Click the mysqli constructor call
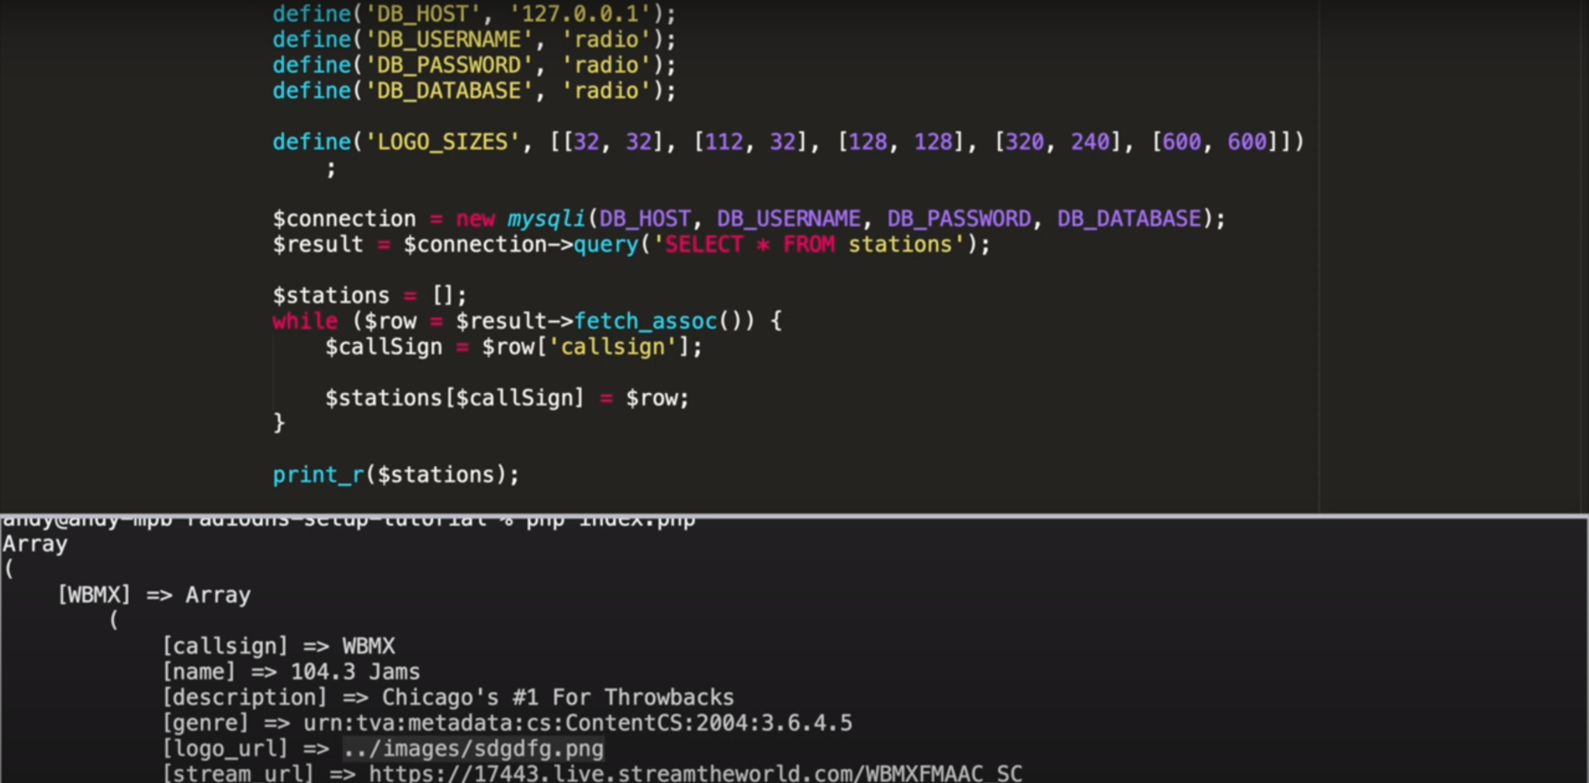Screen dimensions: 1589x783 pyautogui.click(x=547, y=218)
